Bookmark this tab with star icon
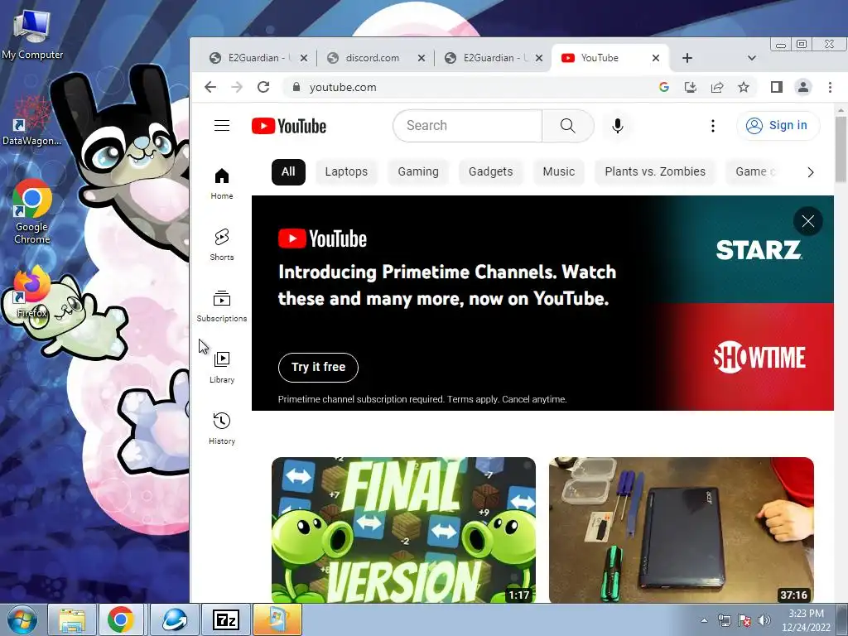The width and height of the screenshot is (848, 636). click(744, 87)
